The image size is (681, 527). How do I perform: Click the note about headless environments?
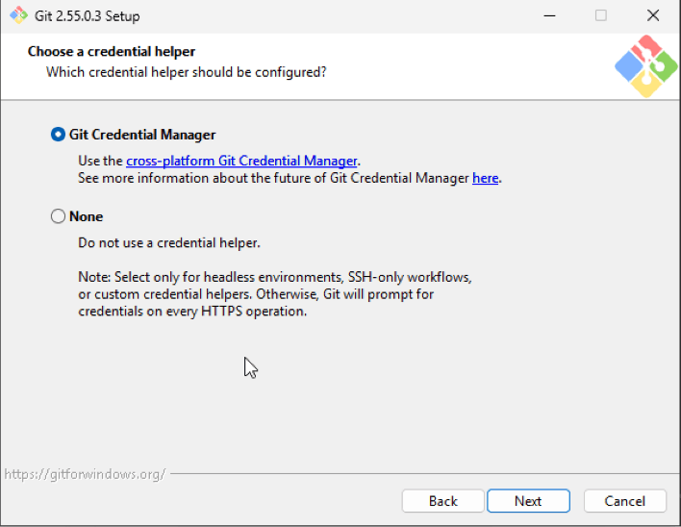275,294
